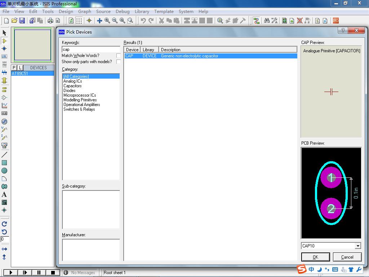
Task: Select the Selection Mode arrow tool
Action: click(x=4, y=32)
